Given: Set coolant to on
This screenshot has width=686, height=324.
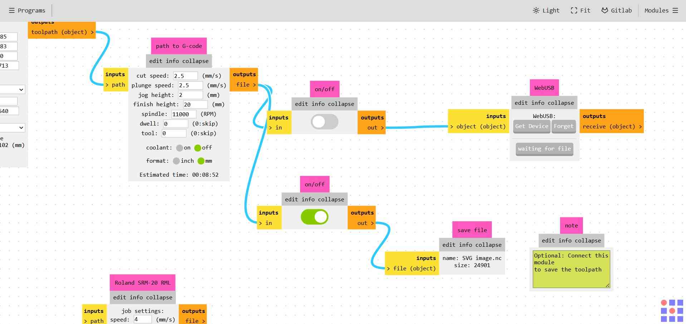Looking at the screenshot, I should (x=180, y=148).
